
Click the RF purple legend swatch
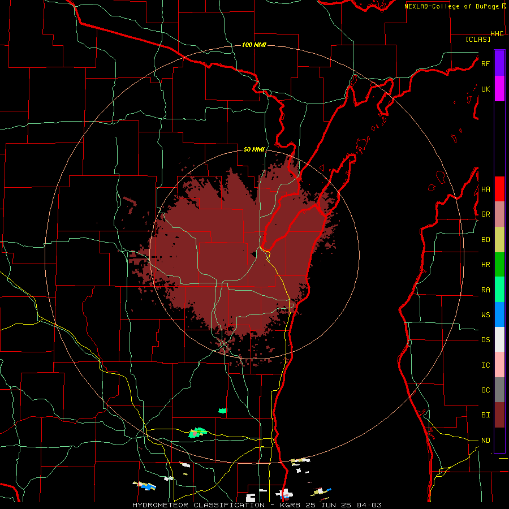499,63
